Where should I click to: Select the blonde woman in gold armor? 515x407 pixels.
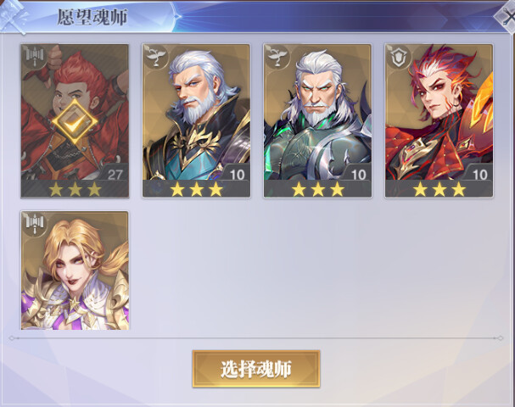pos(75,270)
